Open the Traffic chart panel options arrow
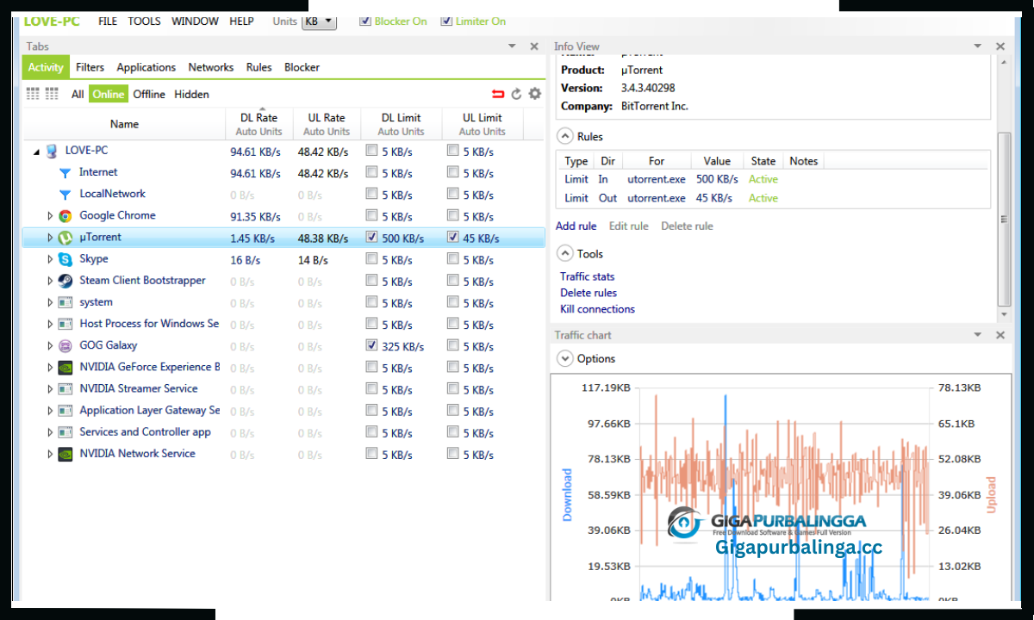This screenshot has height=620, width=1034. (978, 335)
